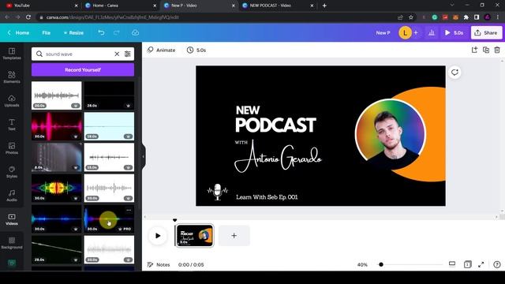Select the black 28.0s video thumbnail
The width and height of the screenshot is (505, 284).
click(109, 95)
